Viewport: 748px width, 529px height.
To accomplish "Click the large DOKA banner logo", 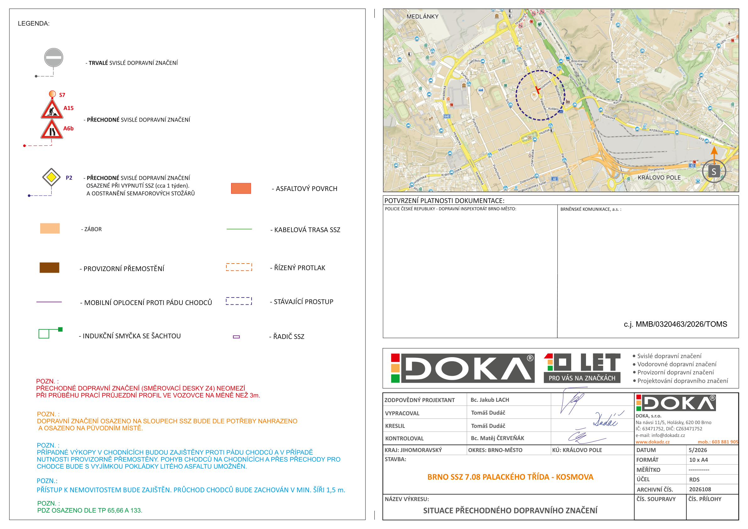I will [x=463, y=368].
